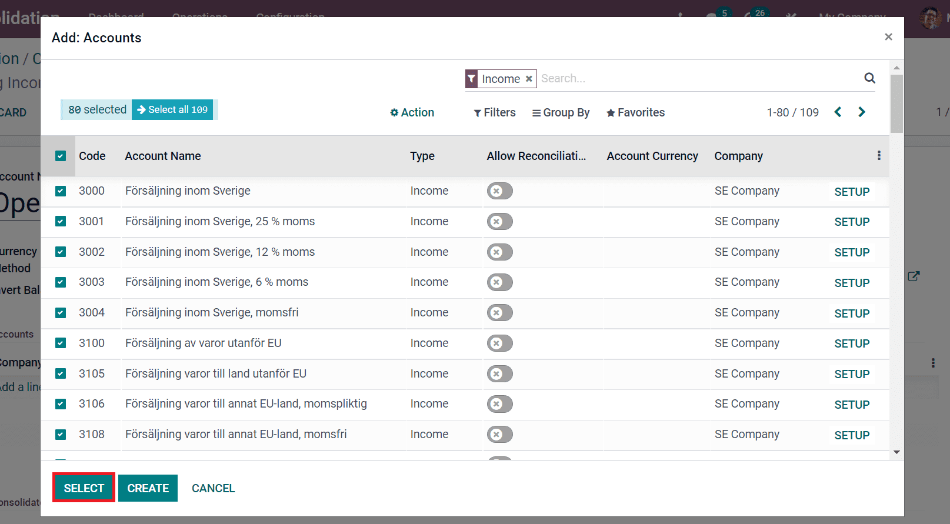Image resolution: width=950 pixels, height=524 pixels.
Task: Sort by Type column header
Action: [422, 156]
